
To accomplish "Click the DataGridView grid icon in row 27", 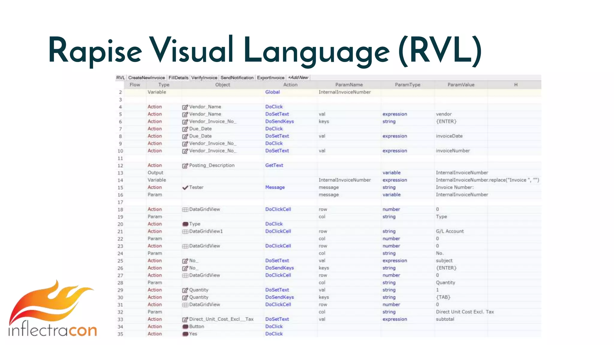I will pos(185,276).
